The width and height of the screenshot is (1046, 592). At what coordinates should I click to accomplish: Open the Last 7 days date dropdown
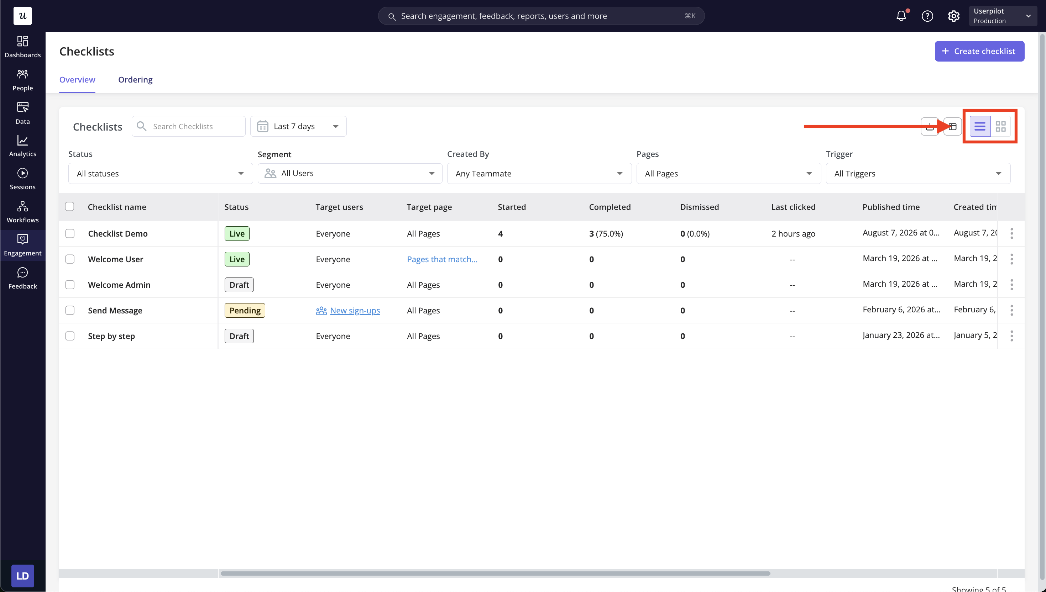pyautogui.click(x=298, y=126)
